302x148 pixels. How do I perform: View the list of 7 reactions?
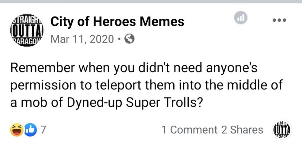(x=43, y=130)
